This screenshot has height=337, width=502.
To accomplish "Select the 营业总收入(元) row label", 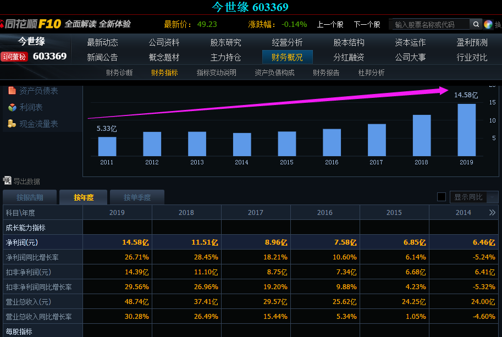I will point(28,302).
